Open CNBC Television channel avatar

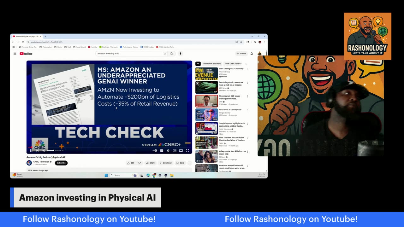pos(29,163)
